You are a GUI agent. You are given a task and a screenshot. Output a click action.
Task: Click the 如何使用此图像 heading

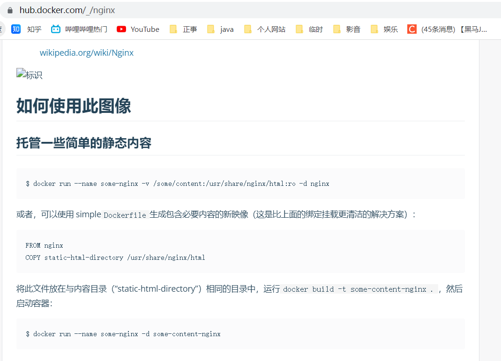tap(74, 106)
